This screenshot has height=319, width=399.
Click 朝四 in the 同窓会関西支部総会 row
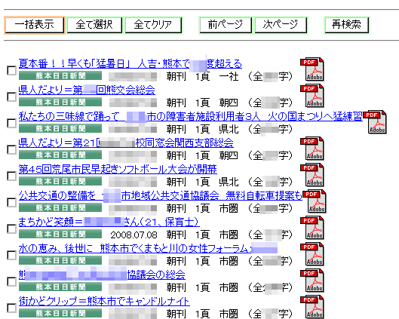[229, 155]
